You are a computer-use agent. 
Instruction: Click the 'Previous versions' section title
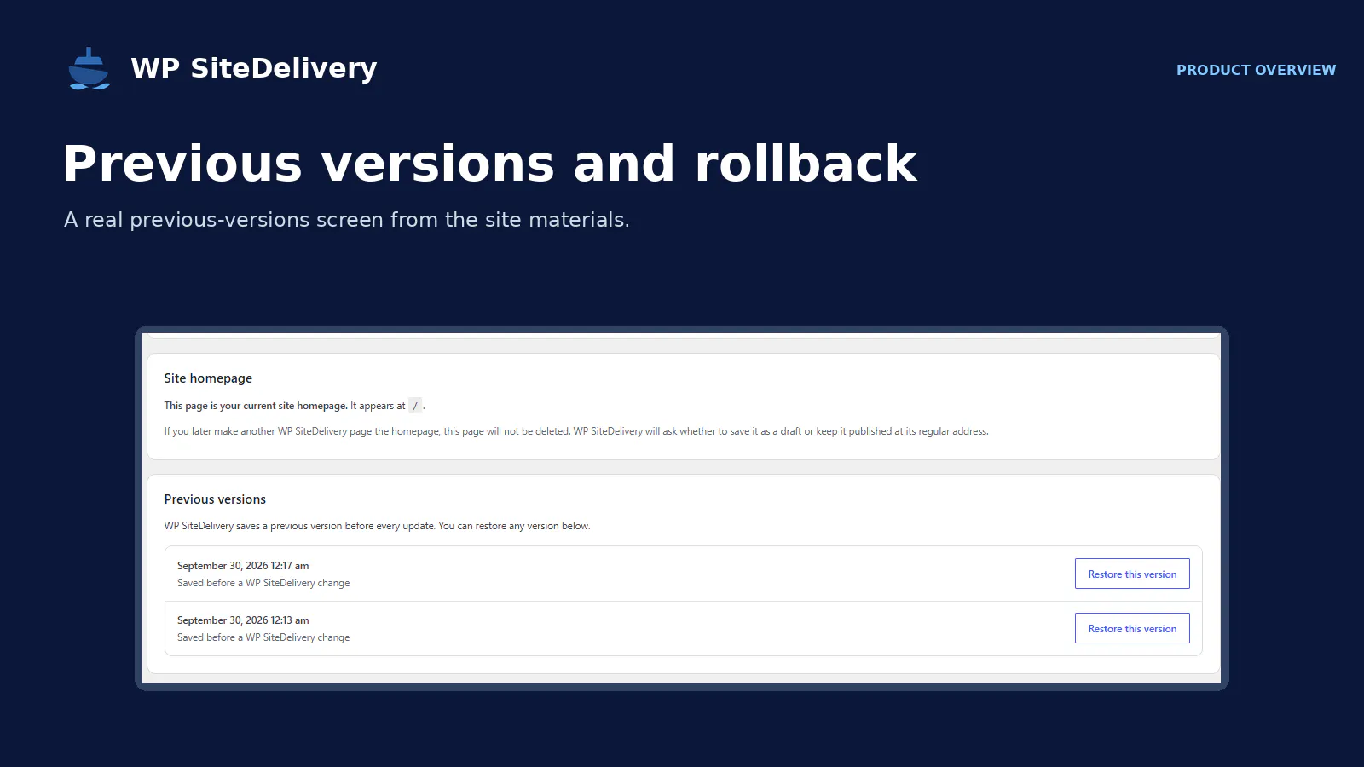click(x=215, y=499)
